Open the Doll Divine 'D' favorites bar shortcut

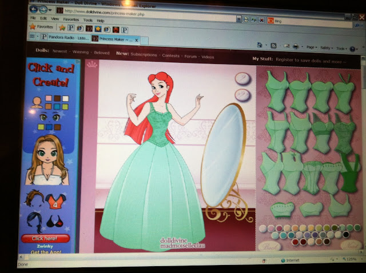click(89, 29)
